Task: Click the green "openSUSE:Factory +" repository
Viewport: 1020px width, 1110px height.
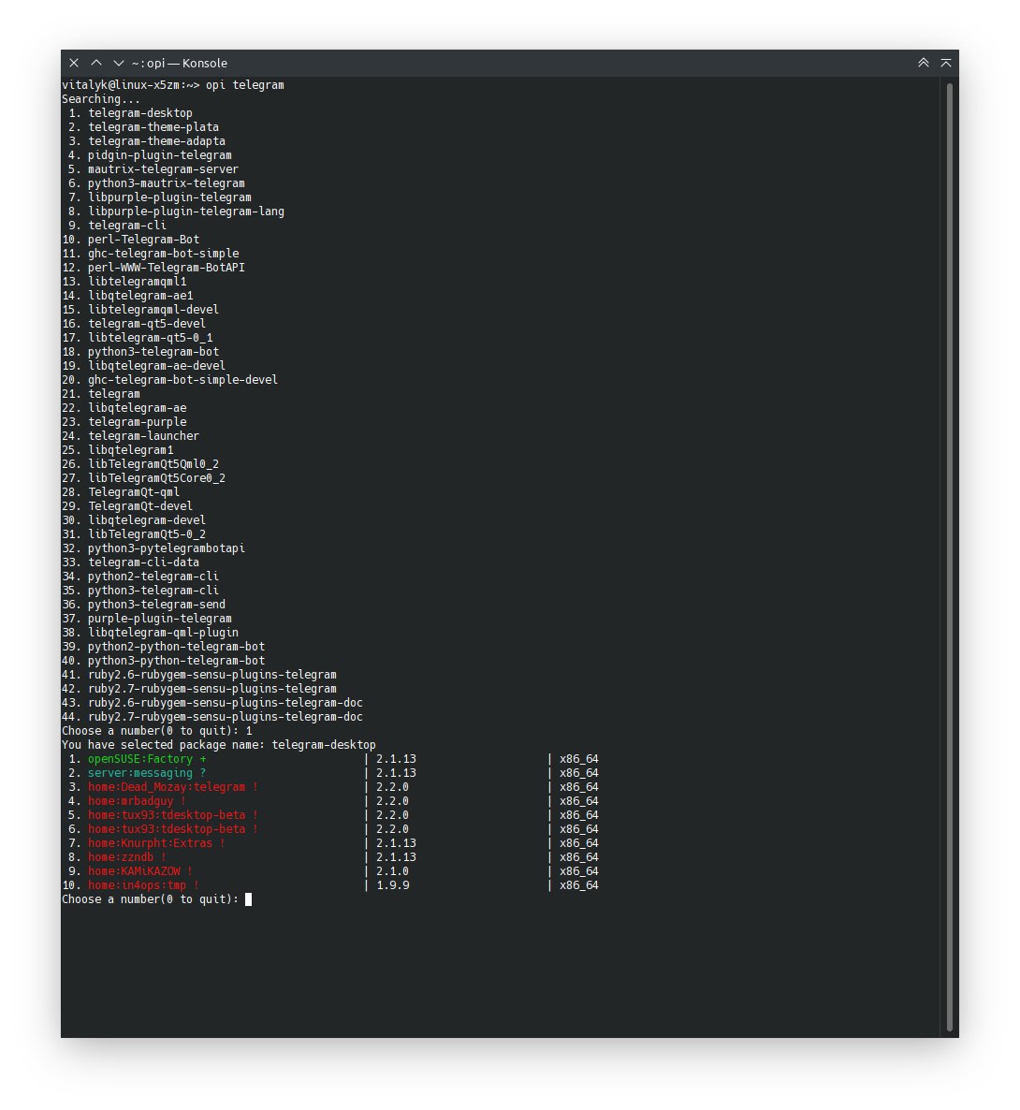Action: point(147,759)
